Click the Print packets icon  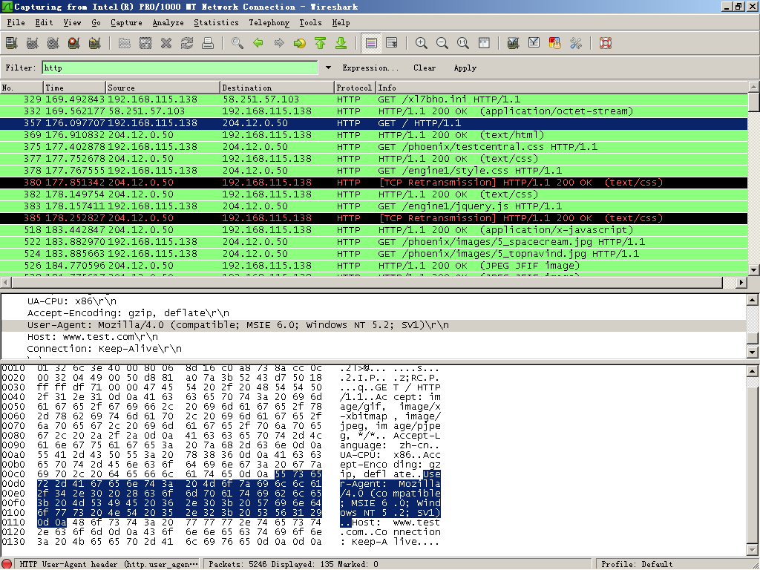click(x=208, y=43)
